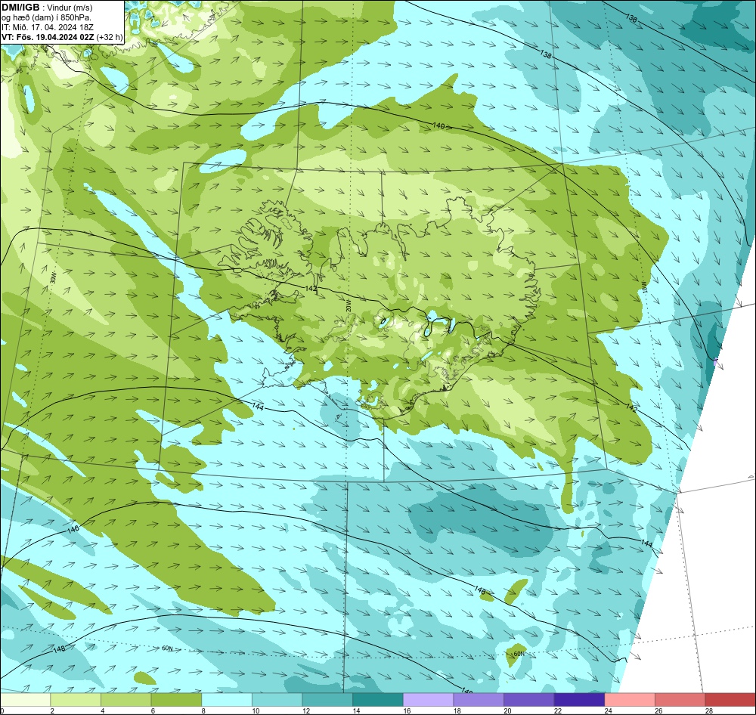756x715 pixels.
Task: Pick the 20–22 m/s purple legend swatch
Action: 529,700
